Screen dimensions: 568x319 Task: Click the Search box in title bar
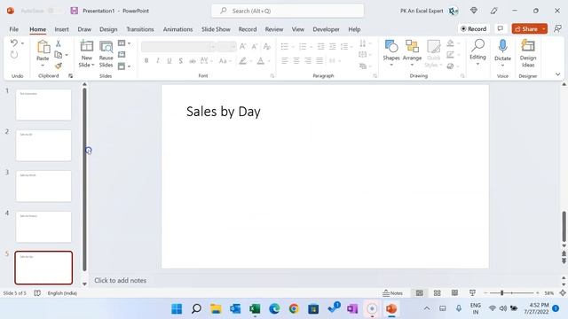(x=288, y=11)
